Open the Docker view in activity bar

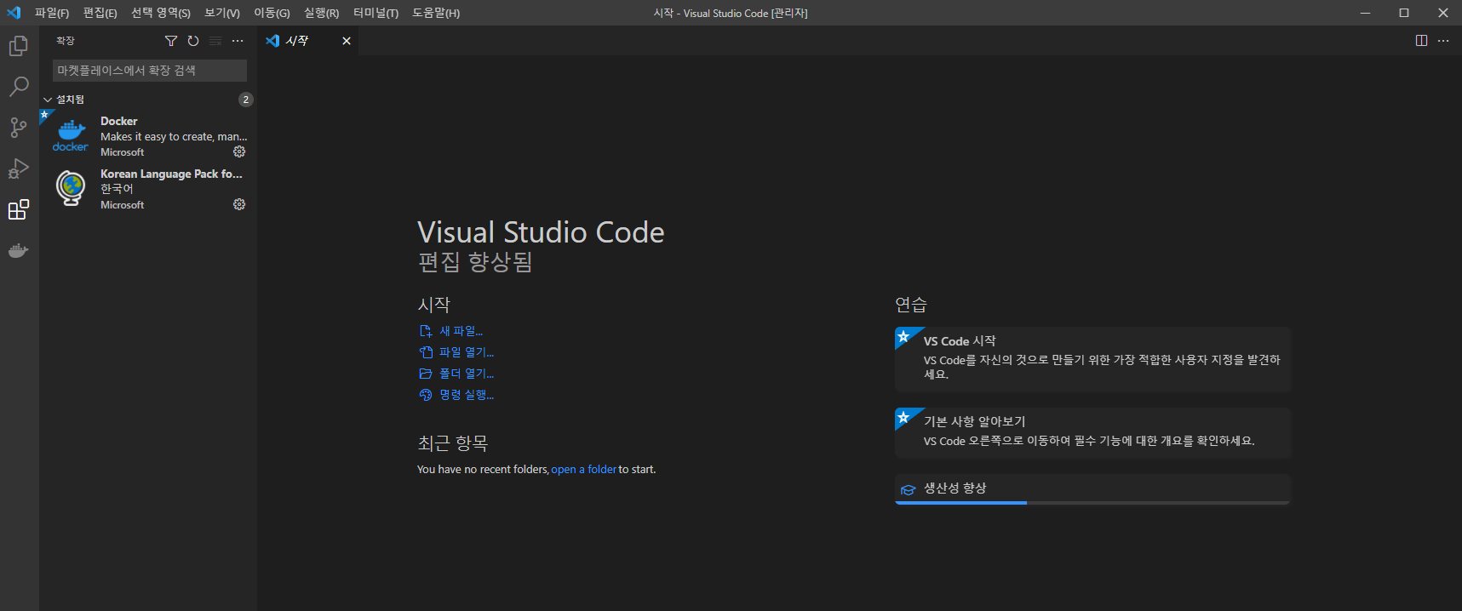point(19,250)
